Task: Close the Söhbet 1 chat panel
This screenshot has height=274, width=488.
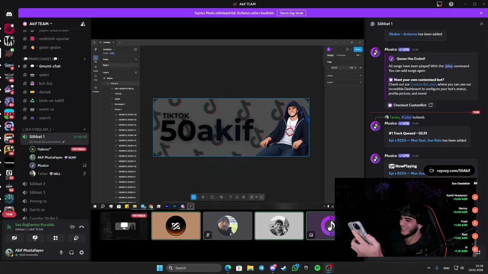Action: point(482,24)
